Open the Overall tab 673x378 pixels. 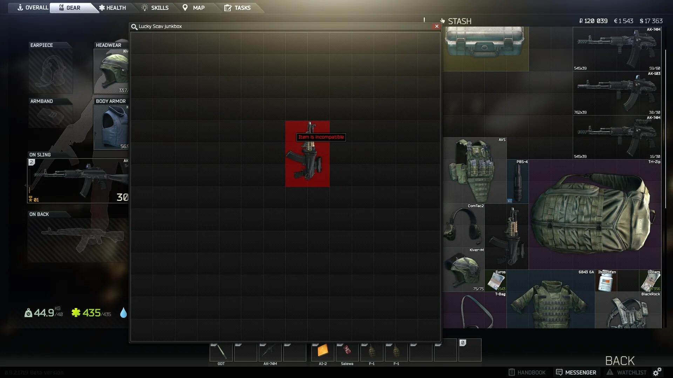click(x=33, y=8)
